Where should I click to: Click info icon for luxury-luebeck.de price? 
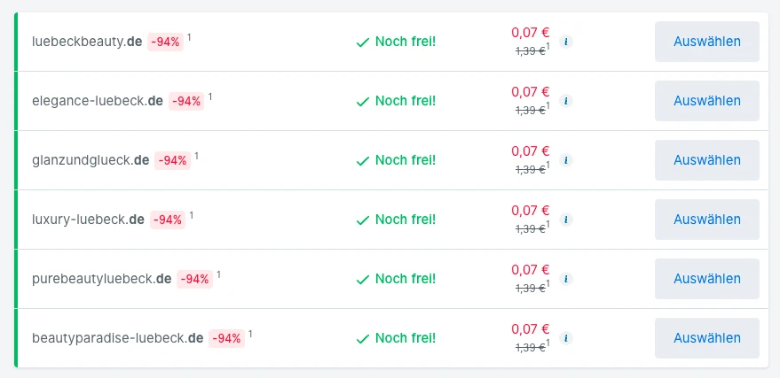pos(567,220)
